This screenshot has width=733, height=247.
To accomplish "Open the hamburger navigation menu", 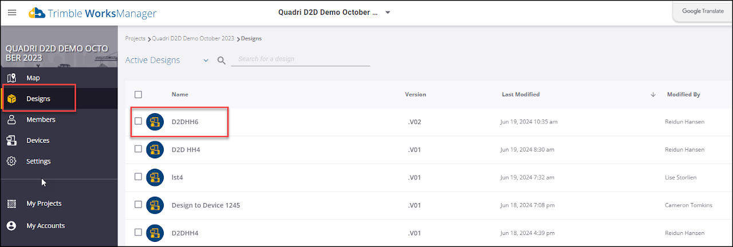I will (x=12, y=13).
